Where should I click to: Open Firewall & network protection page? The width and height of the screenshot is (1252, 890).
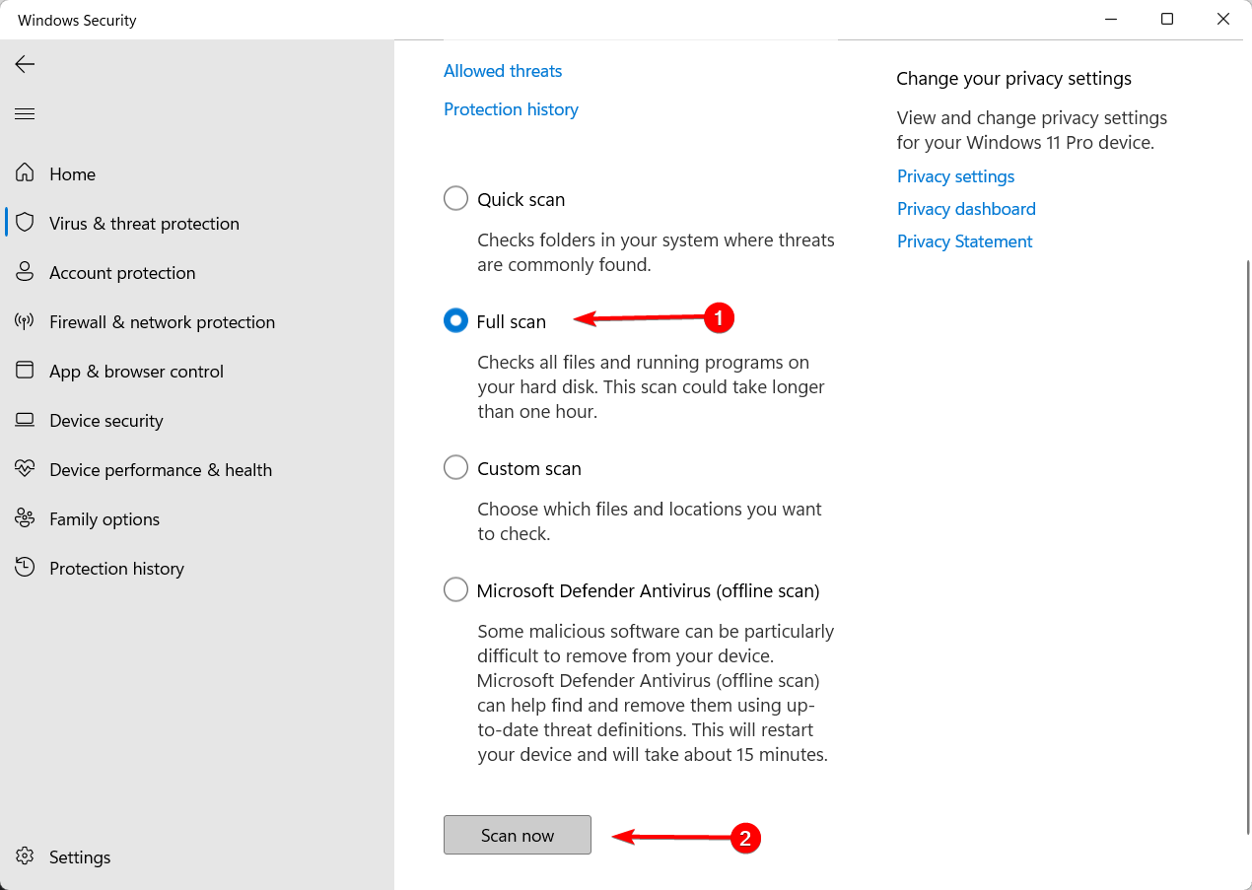click(197, 321)
